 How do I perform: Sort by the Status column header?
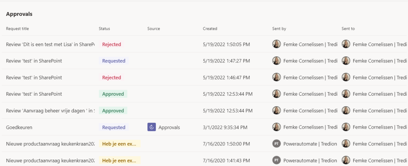click(x=104, y=29)
